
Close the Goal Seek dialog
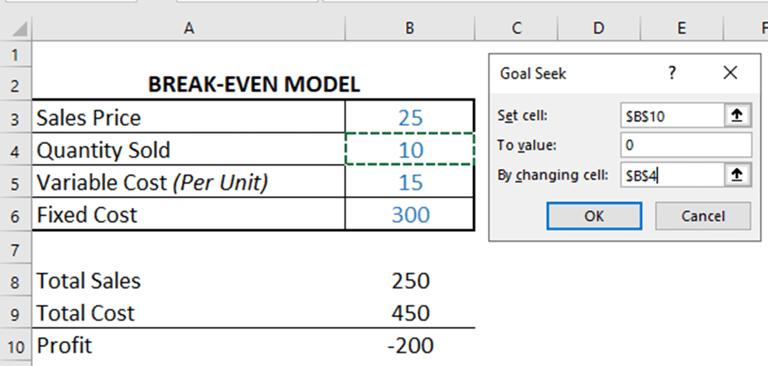730,73
